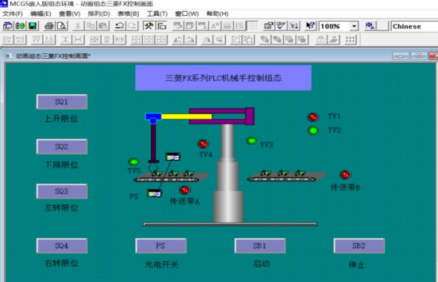Toggle the toolbox hammer icon
438x282 pixels.
tap(148, 26)
